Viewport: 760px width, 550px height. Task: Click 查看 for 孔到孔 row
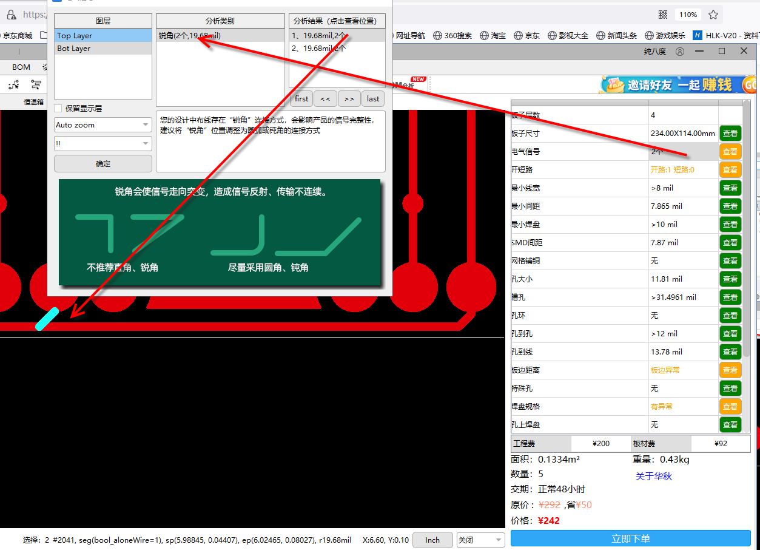tap(730, 334)
